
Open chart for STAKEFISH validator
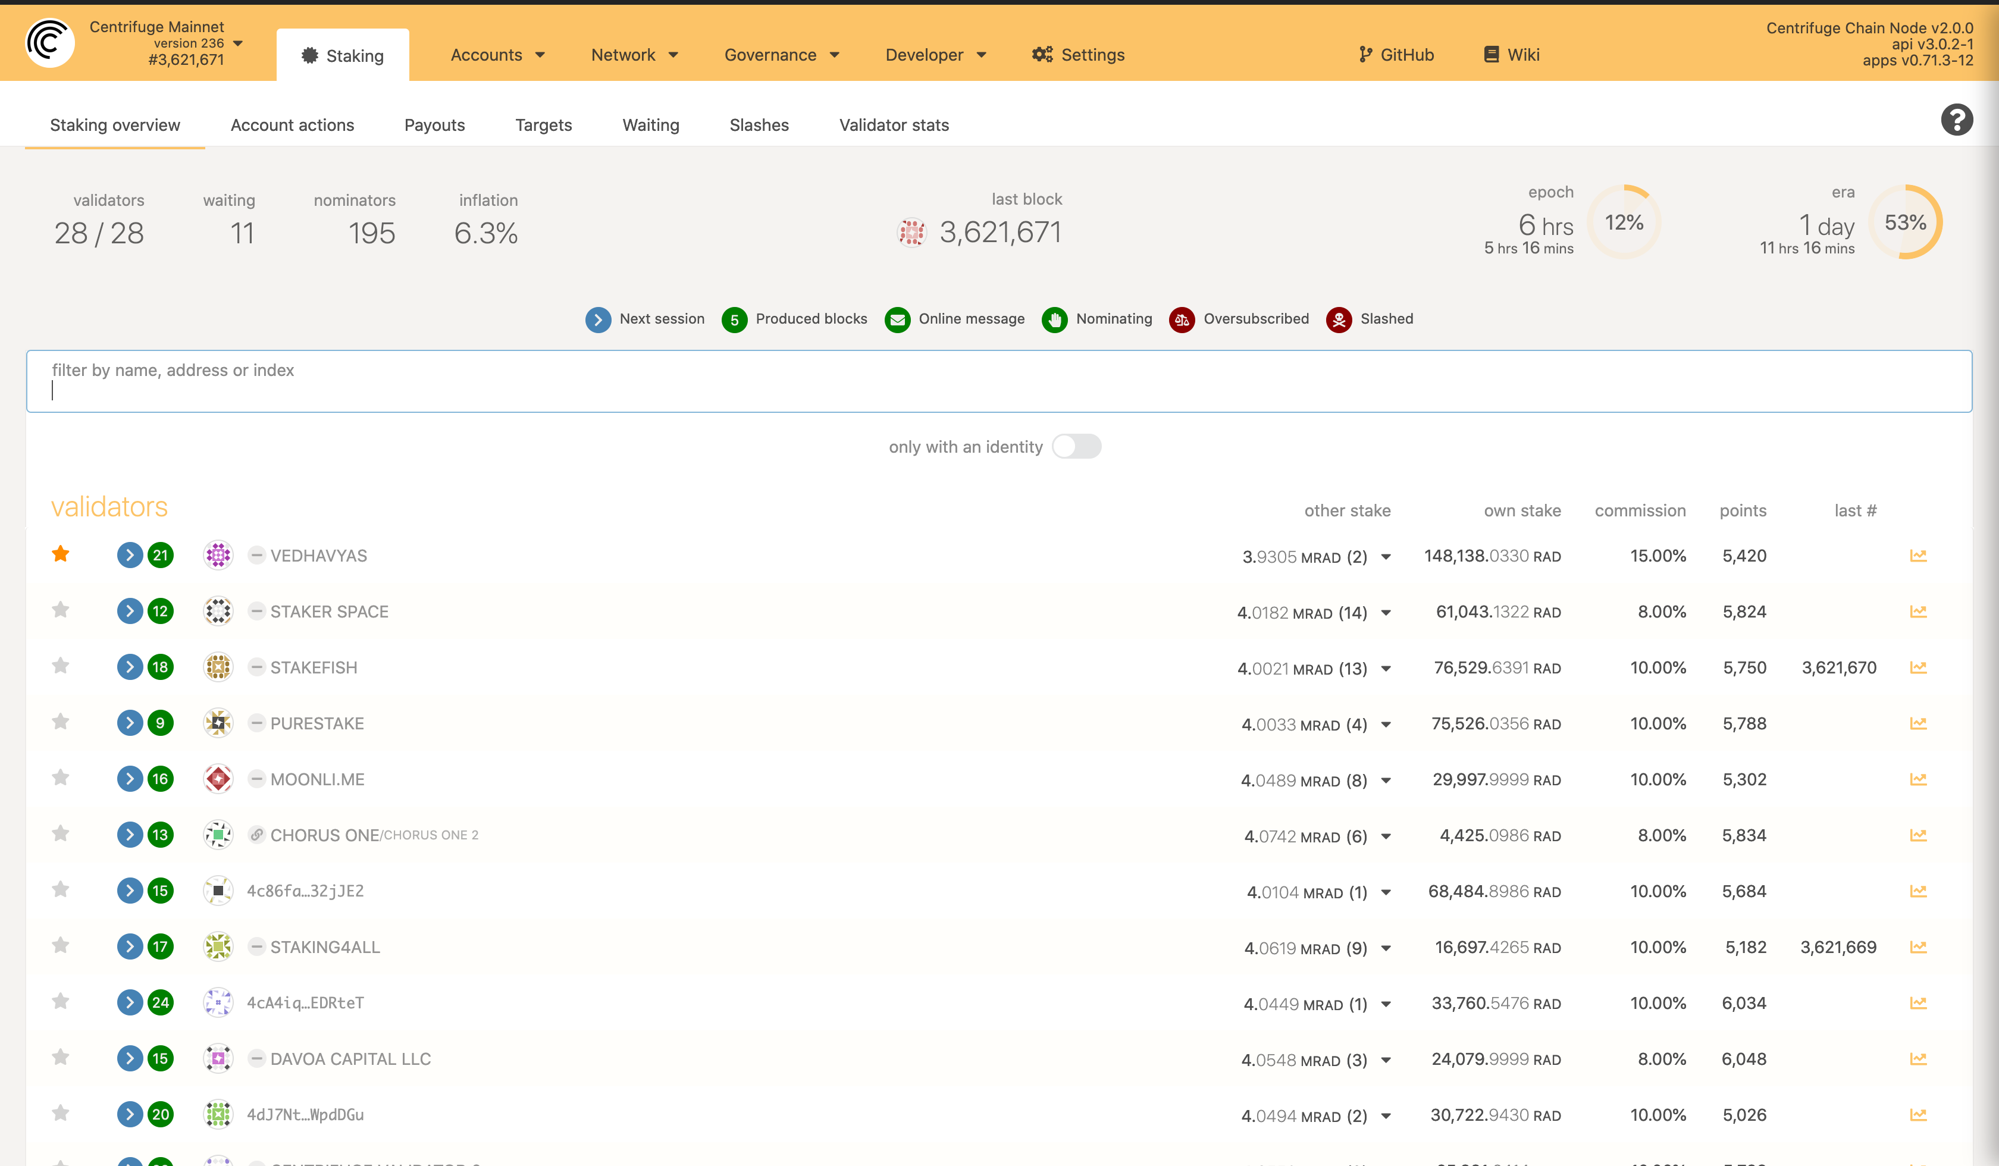(x=1918, y=667)
